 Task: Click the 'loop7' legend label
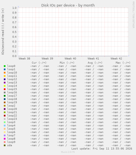pyautogui.click(x=11, y=135)
